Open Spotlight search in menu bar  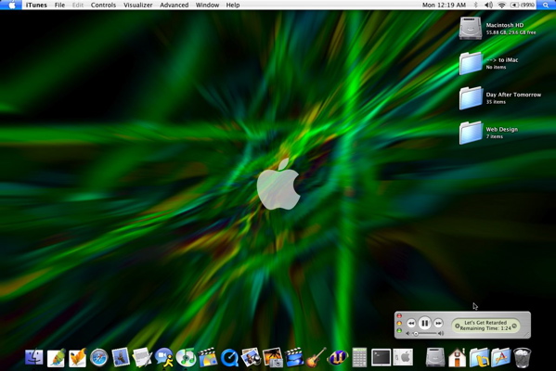tap(546, 5)
